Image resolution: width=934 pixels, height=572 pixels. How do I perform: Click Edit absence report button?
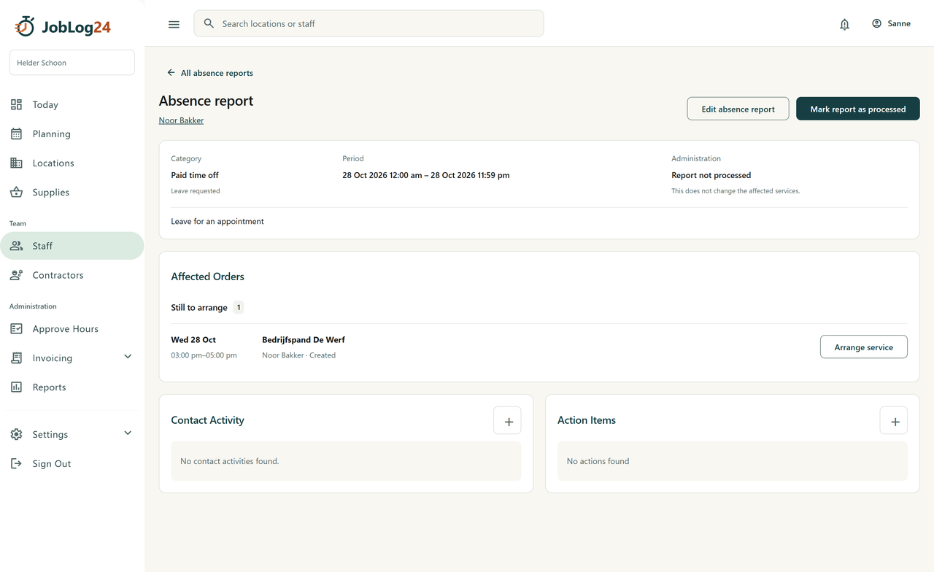click(738, 109)
